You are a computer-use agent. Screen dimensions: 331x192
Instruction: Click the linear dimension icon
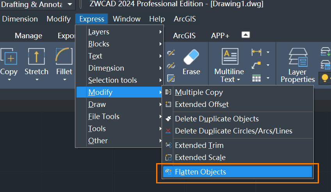pos(256,52)
